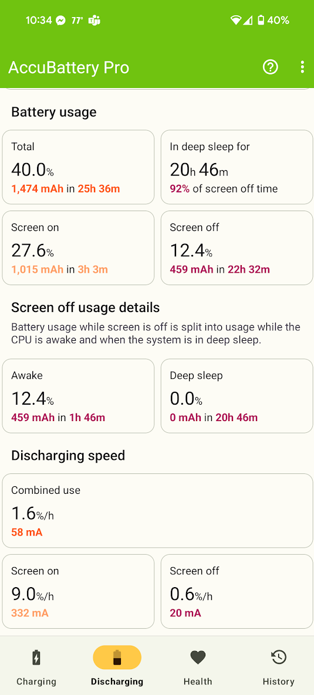314x695 pixels.
Task: Switch to the History tab label
Action: point(279,682)
